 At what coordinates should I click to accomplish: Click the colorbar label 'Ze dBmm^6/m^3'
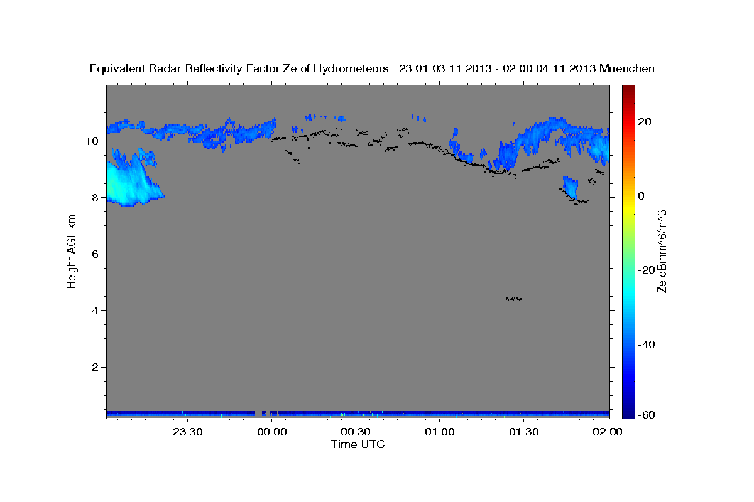[x=662, y=251]
